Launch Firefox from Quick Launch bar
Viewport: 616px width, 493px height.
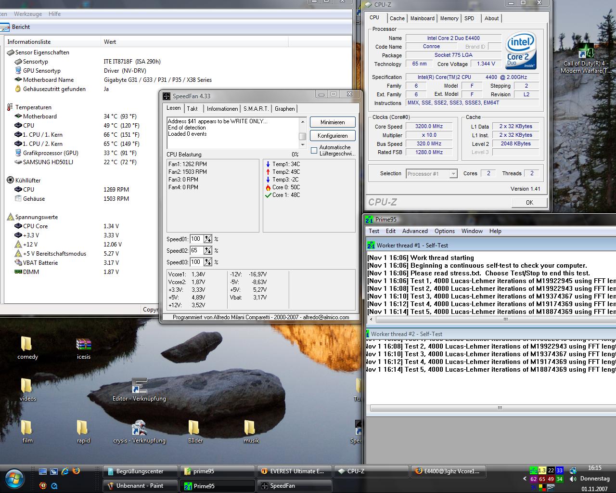point(76,471)
